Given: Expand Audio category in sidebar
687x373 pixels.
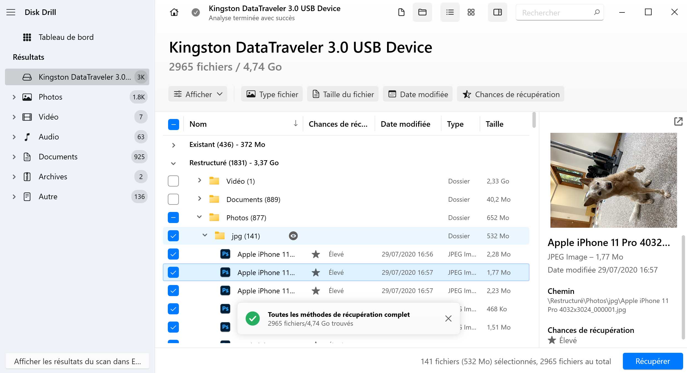Looking at the screenshot, I should pyautogui.click(x=14, y=137).
